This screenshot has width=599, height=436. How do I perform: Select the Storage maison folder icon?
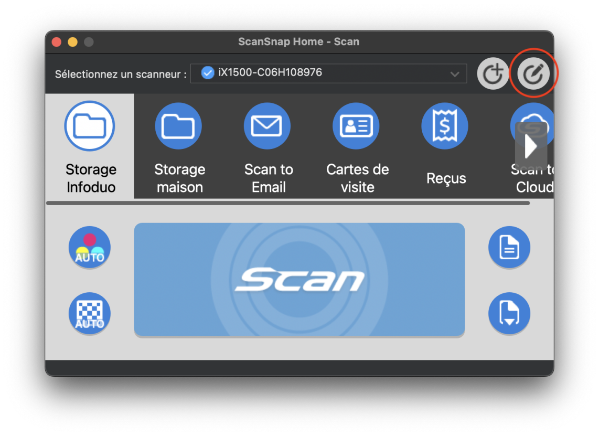pos(178,126)
